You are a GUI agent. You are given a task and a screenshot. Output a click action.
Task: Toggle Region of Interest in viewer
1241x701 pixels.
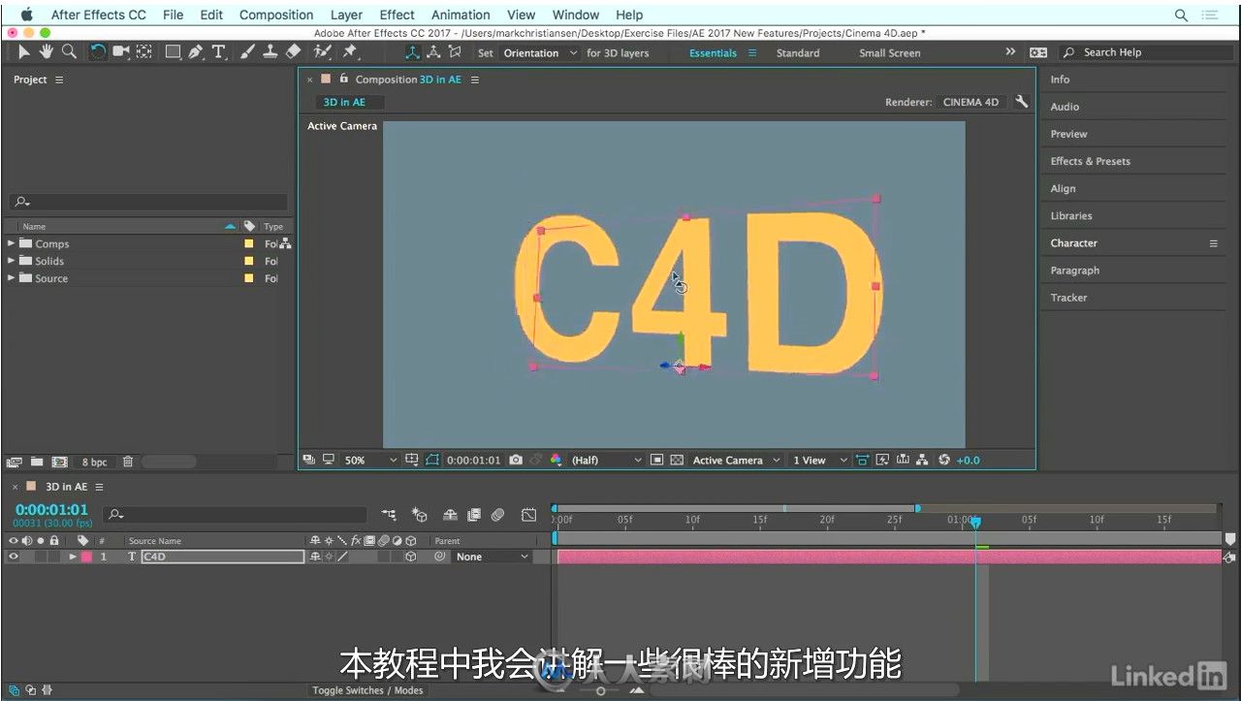(656, 460)
